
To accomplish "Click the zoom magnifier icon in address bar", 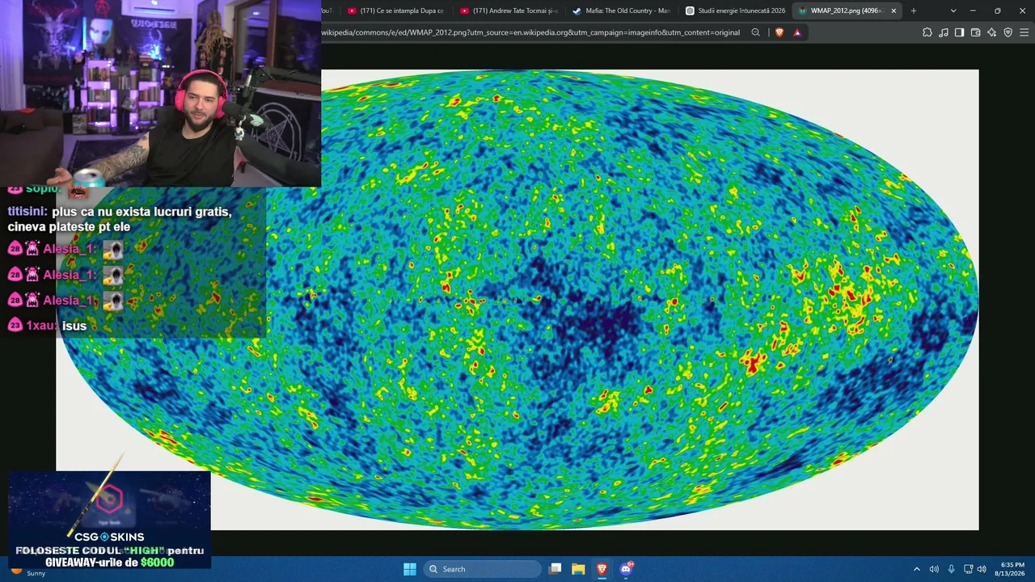I will click(756, 32).
